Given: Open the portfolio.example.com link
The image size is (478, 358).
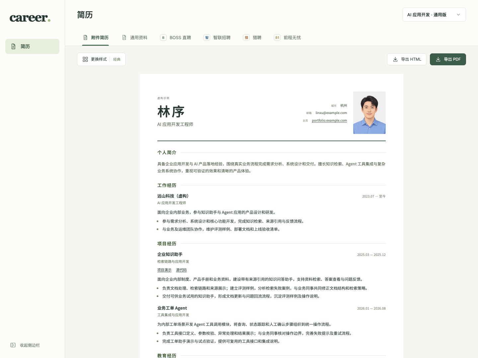Looking at the screenshot, I should click(329, 120).
